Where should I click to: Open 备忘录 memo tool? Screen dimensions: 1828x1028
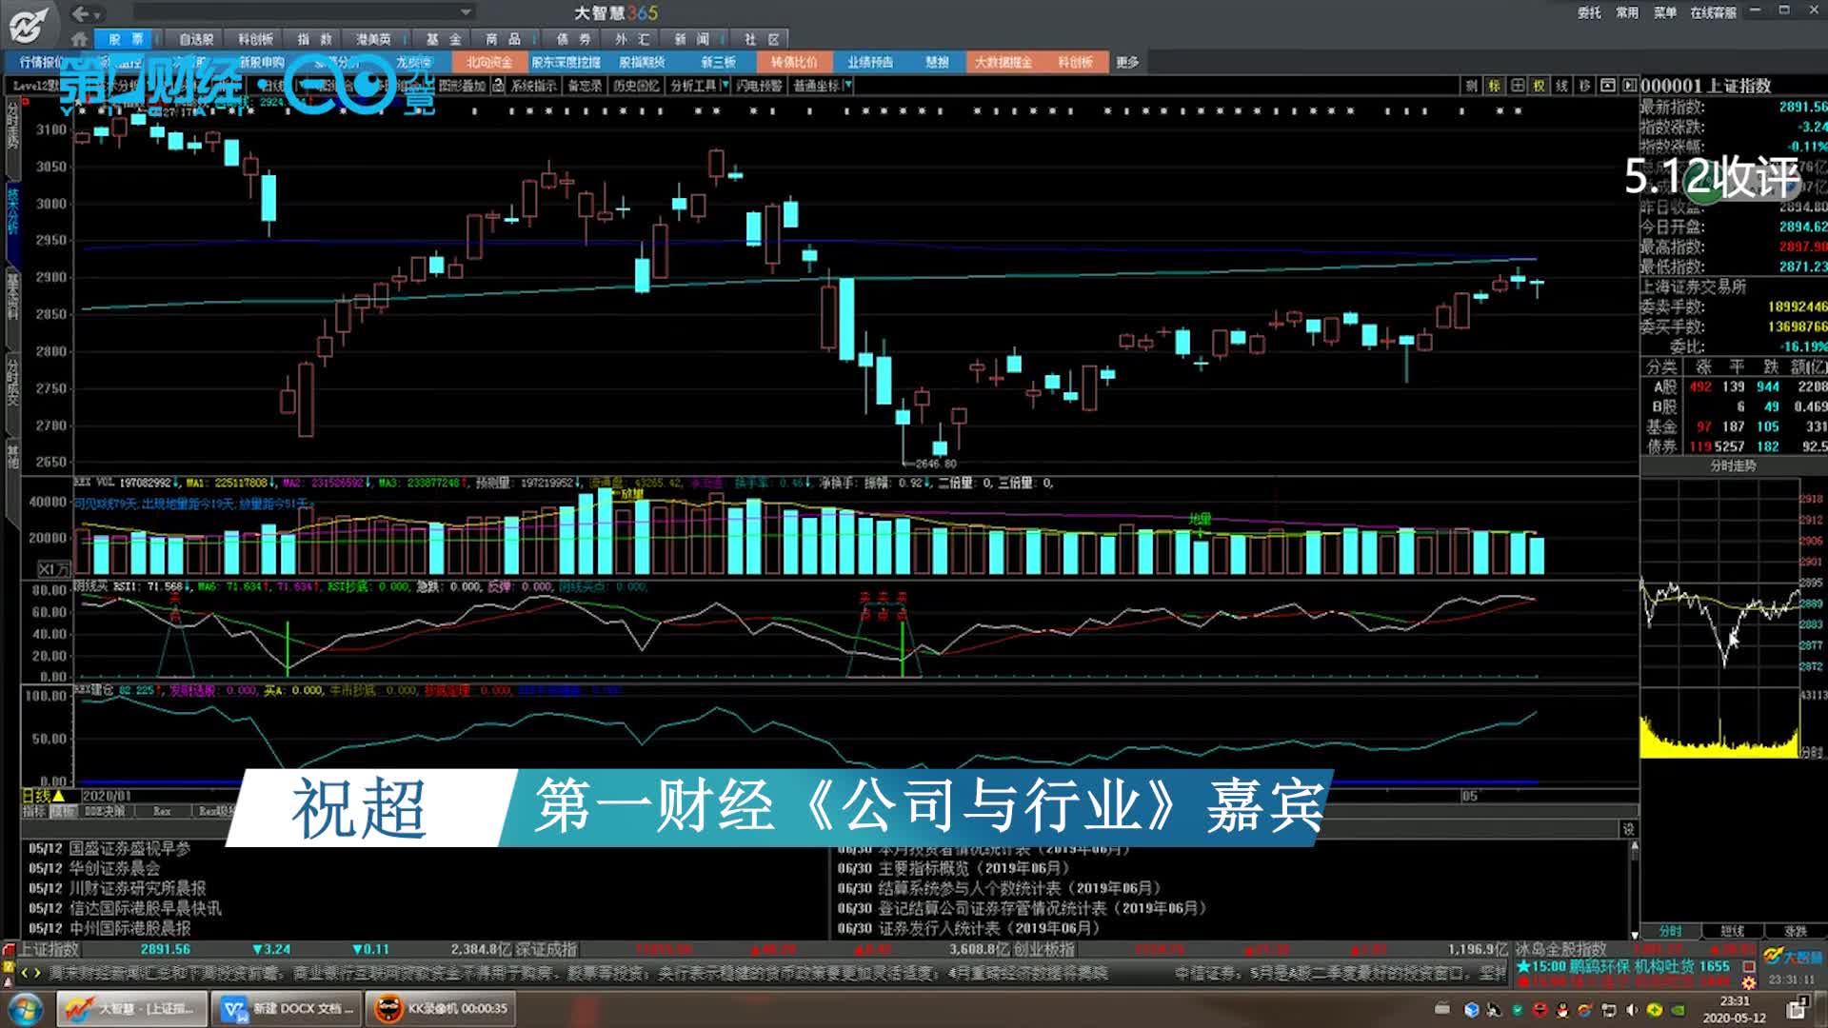[x=585, y=86]
